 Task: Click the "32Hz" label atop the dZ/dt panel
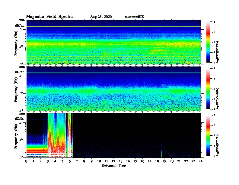click(x=22, y=114)
